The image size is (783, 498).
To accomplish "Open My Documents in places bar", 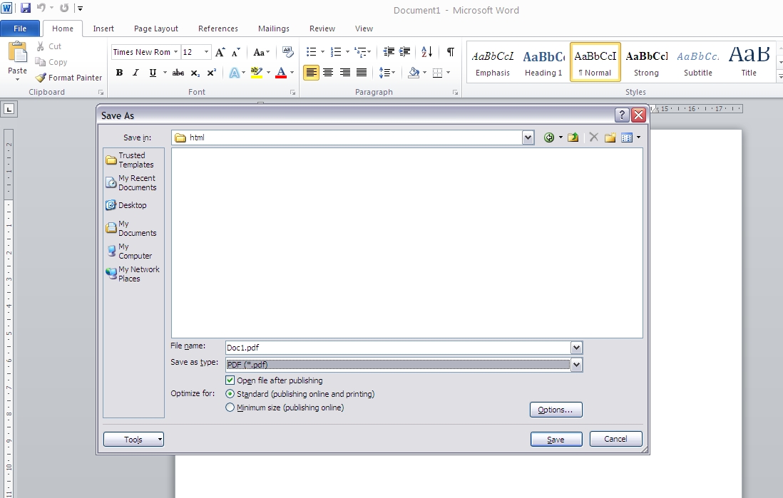I will coord(131,228).
